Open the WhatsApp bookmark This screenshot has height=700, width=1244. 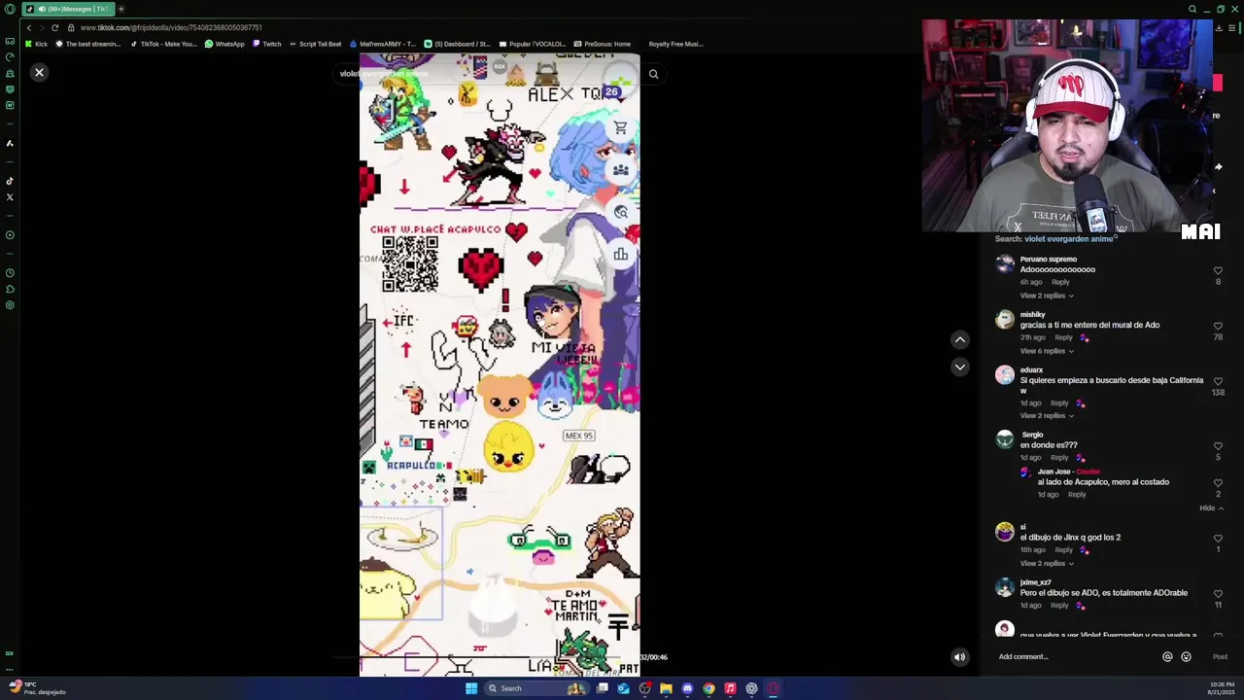(x=225, y=44)
